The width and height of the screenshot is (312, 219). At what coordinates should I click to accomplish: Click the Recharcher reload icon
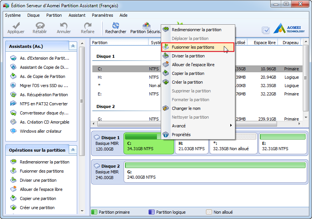tap(116, 25)
